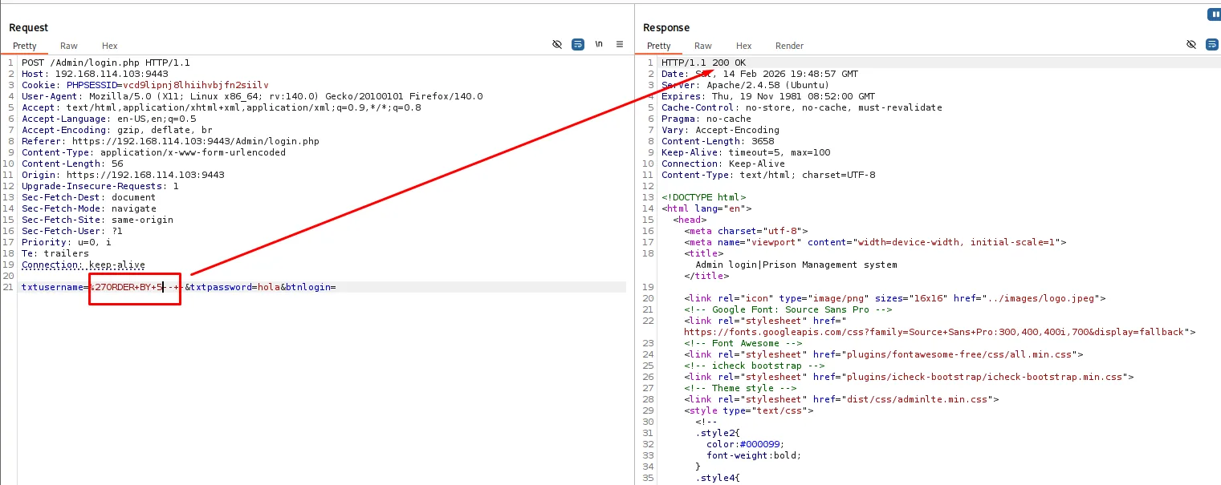This screenshot has width=1221, height=485.
Task: Switch Request view to Pretty tab
Action: (x=25, y=46)
